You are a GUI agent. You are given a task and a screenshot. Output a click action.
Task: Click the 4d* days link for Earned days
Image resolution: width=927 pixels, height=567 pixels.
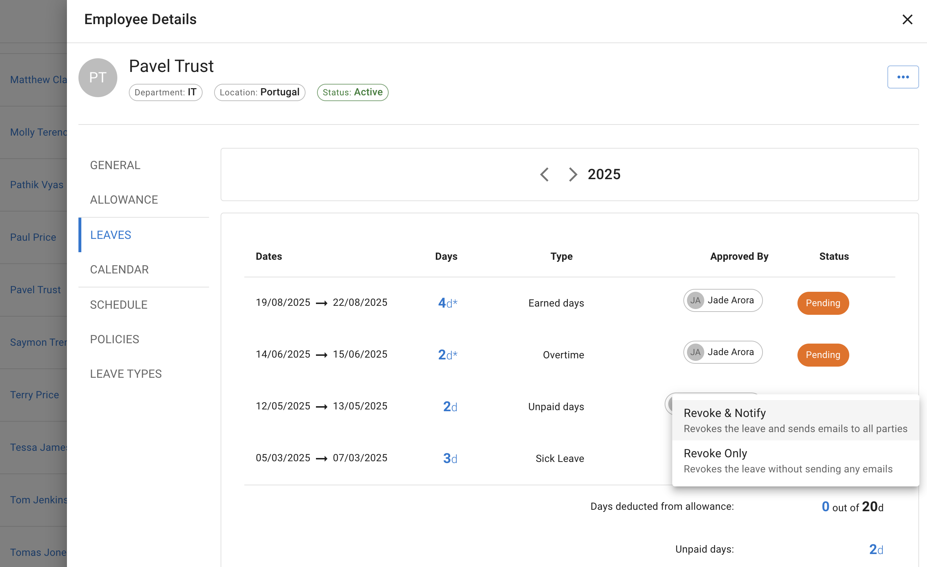[x=448, y=302]
